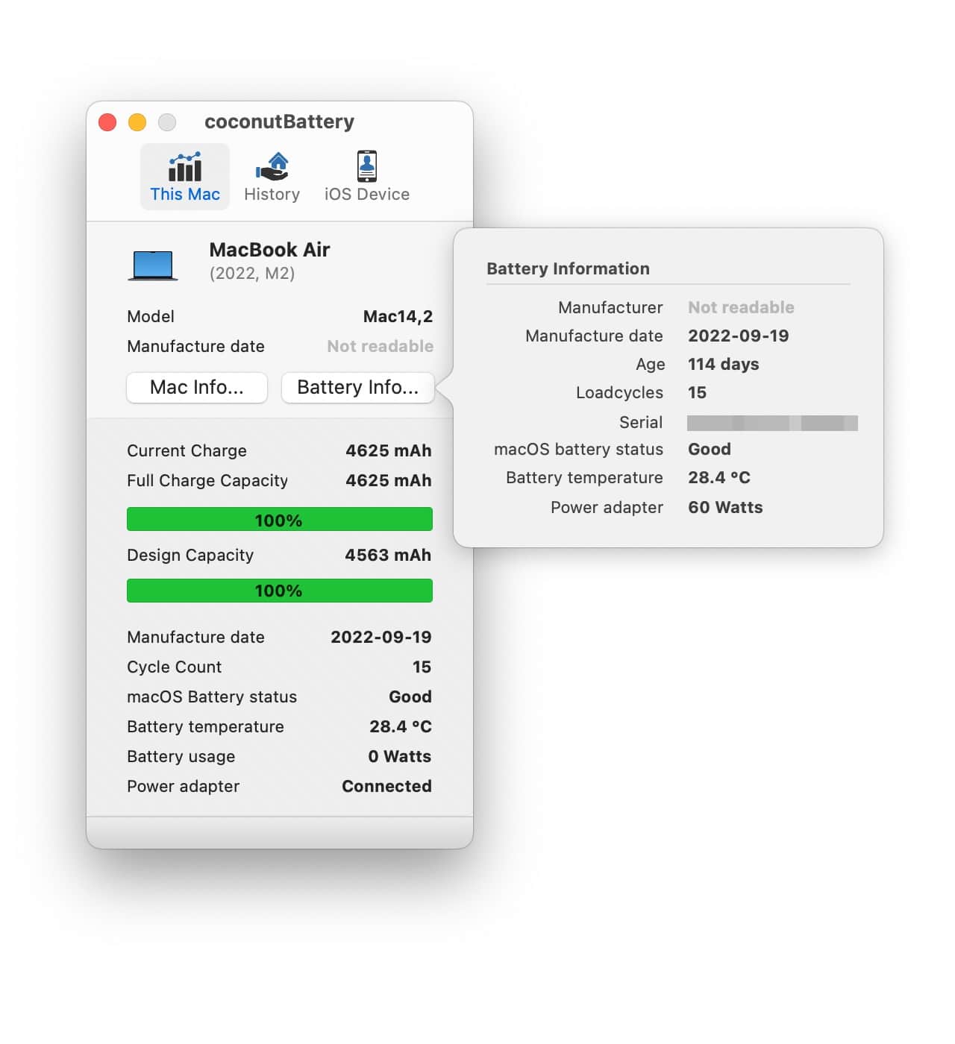Open the History tab icon
Image resolution: width=955 pixels, height=1044 pixels.
[272, 167]
